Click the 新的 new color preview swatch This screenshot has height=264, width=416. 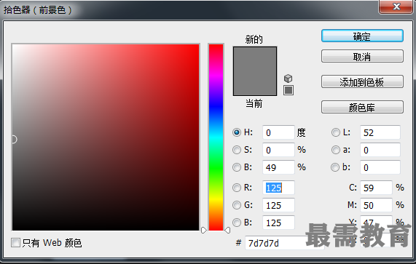coord(255,59)
